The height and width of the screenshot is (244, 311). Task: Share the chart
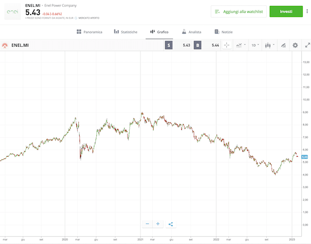pyautogui.click(x=171, y=224)
